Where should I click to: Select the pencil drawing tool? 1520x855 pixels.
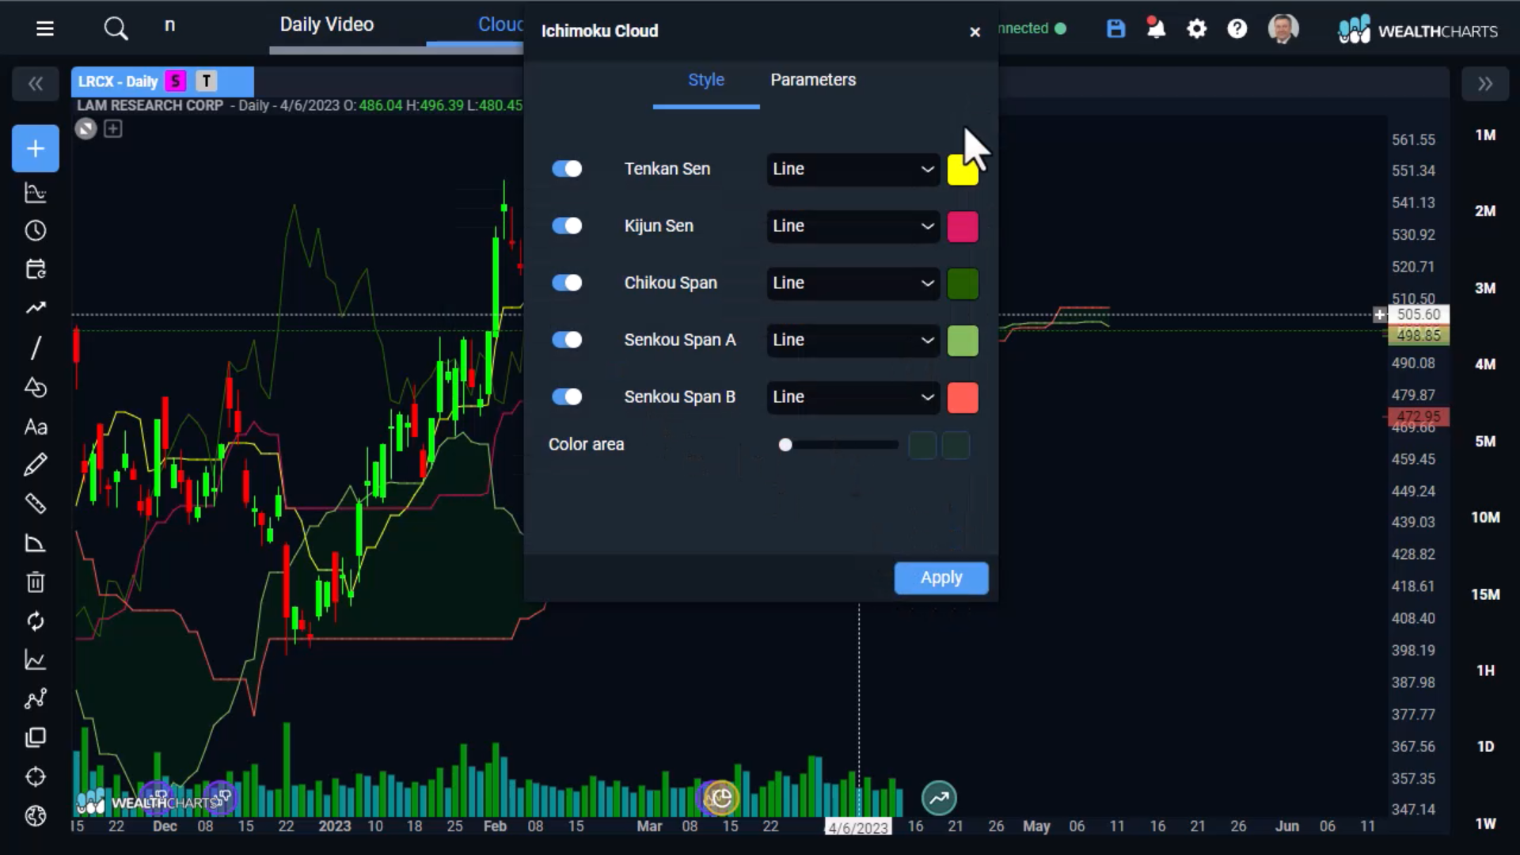pos(36,465)
